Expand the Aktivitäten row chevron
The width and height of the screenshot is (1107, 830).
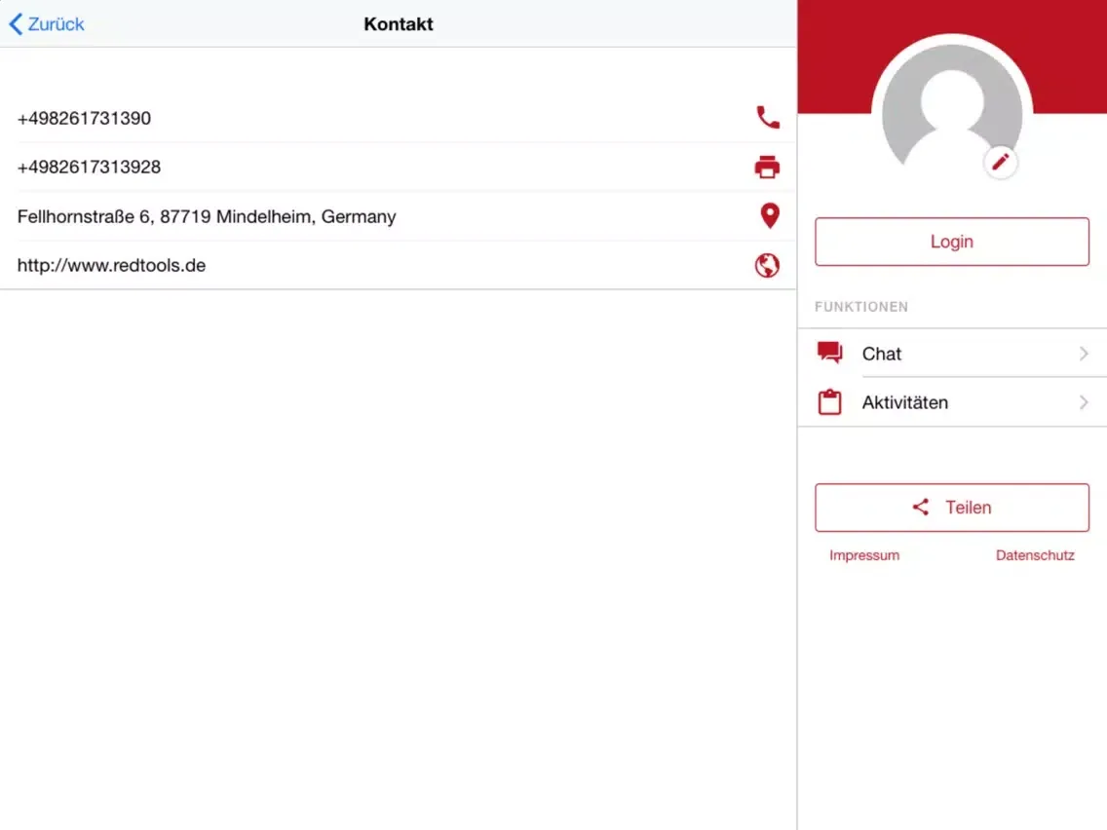[x=1084, y=402]
